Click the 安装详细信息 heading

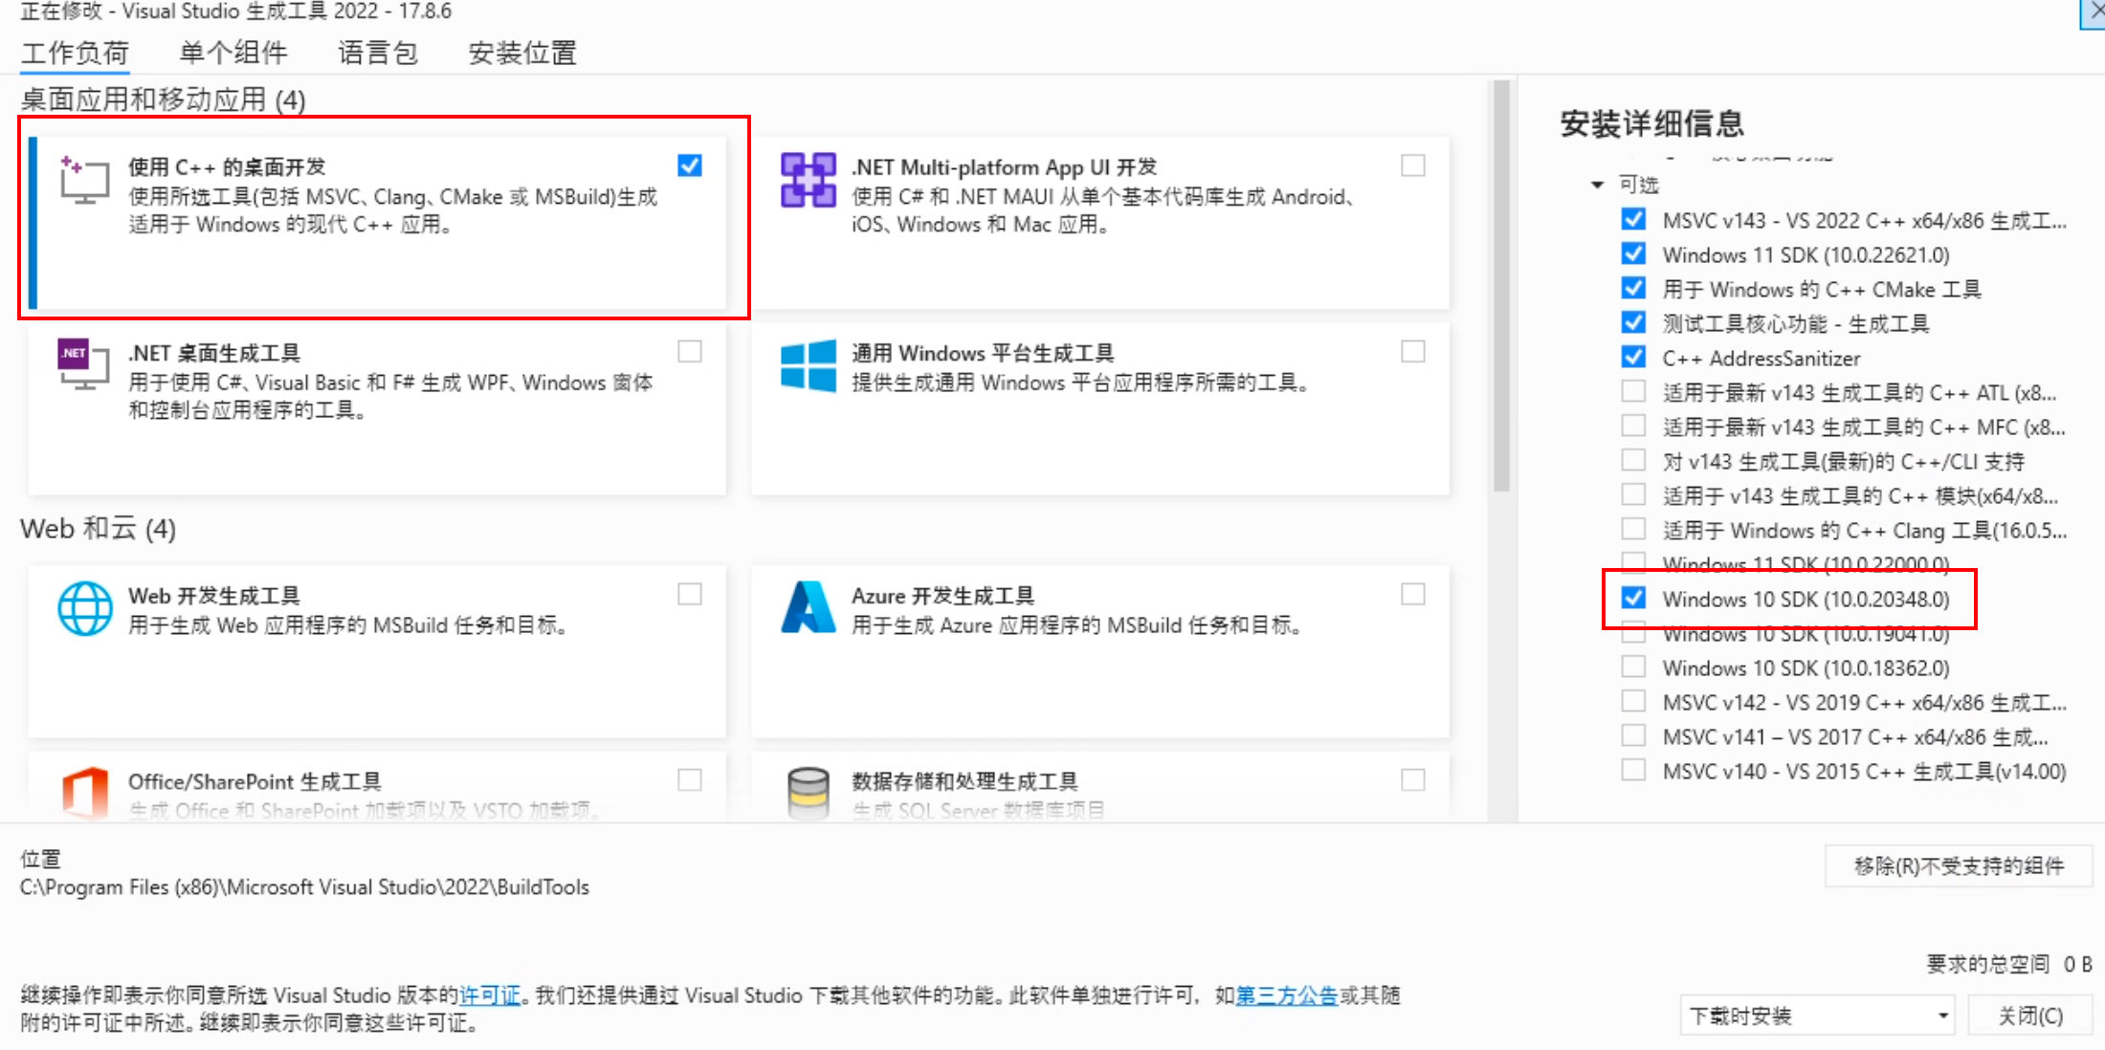pos(1652,123)
